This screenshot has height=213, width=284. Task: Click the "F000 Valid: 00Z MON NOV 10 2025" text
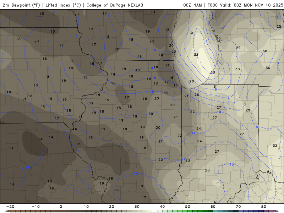245,5
